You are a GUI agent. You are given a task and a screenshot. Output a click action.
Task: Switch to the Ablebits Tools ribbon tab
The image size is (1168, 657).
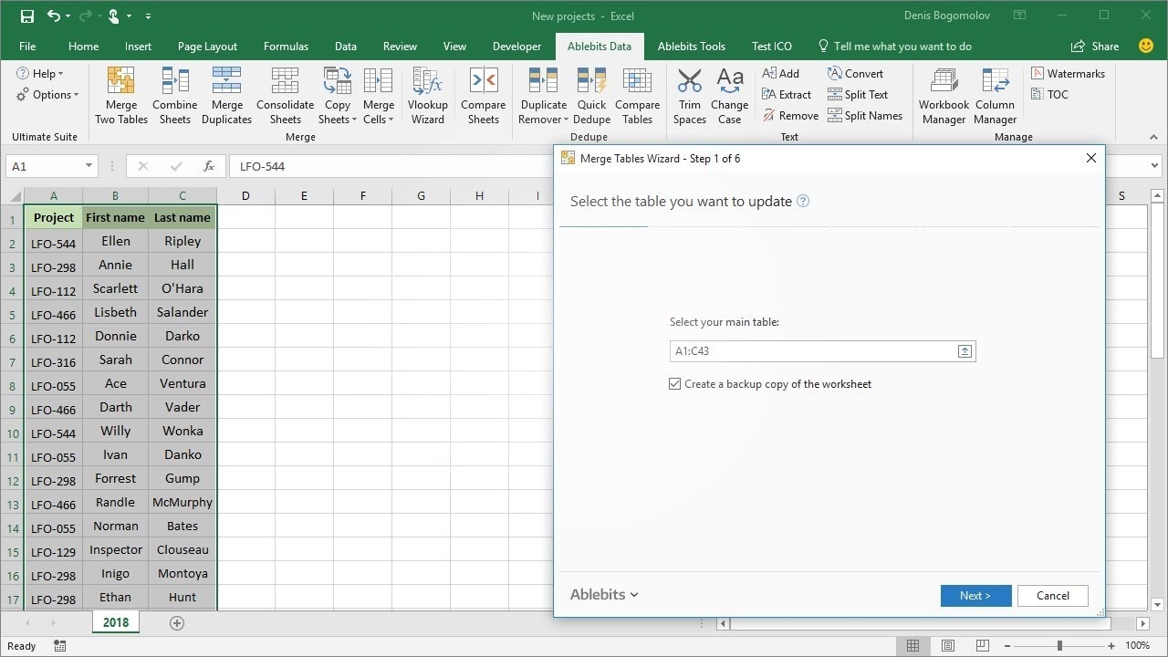[691, 46]
